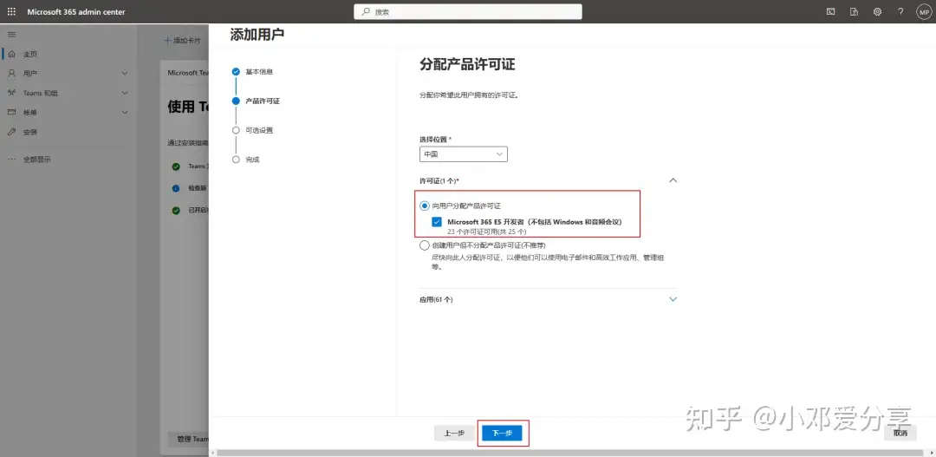Click 全部显示 in the sidebar
Image resolution: width=936 pixels, height=457 pixels.
click(x=37, y=160)
